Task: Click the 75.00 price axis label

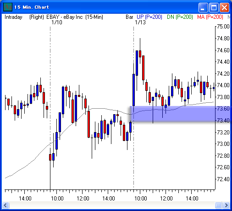Action: coord(223,27)
